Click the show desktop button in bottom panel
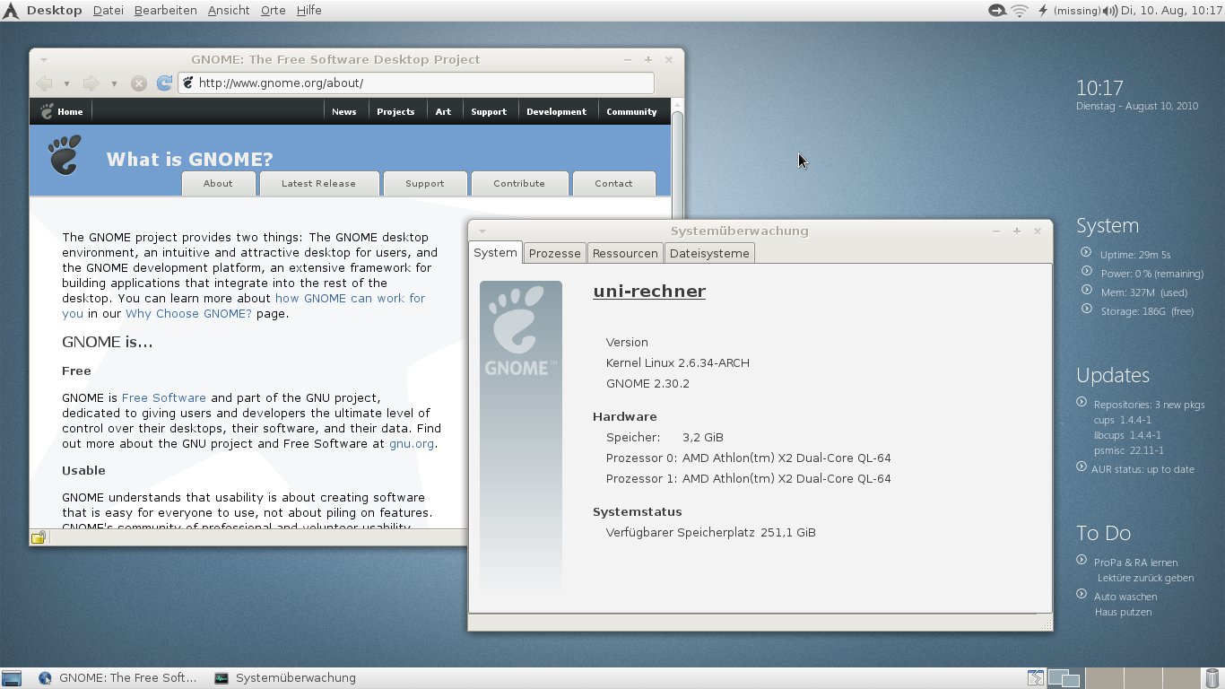 (x=12, y=678)
